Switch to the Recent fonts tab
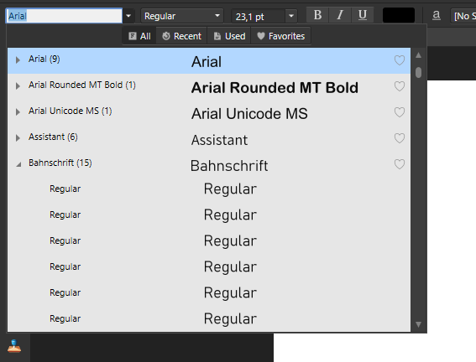Viewport: 476px width, 362px height. pos(181,36)
